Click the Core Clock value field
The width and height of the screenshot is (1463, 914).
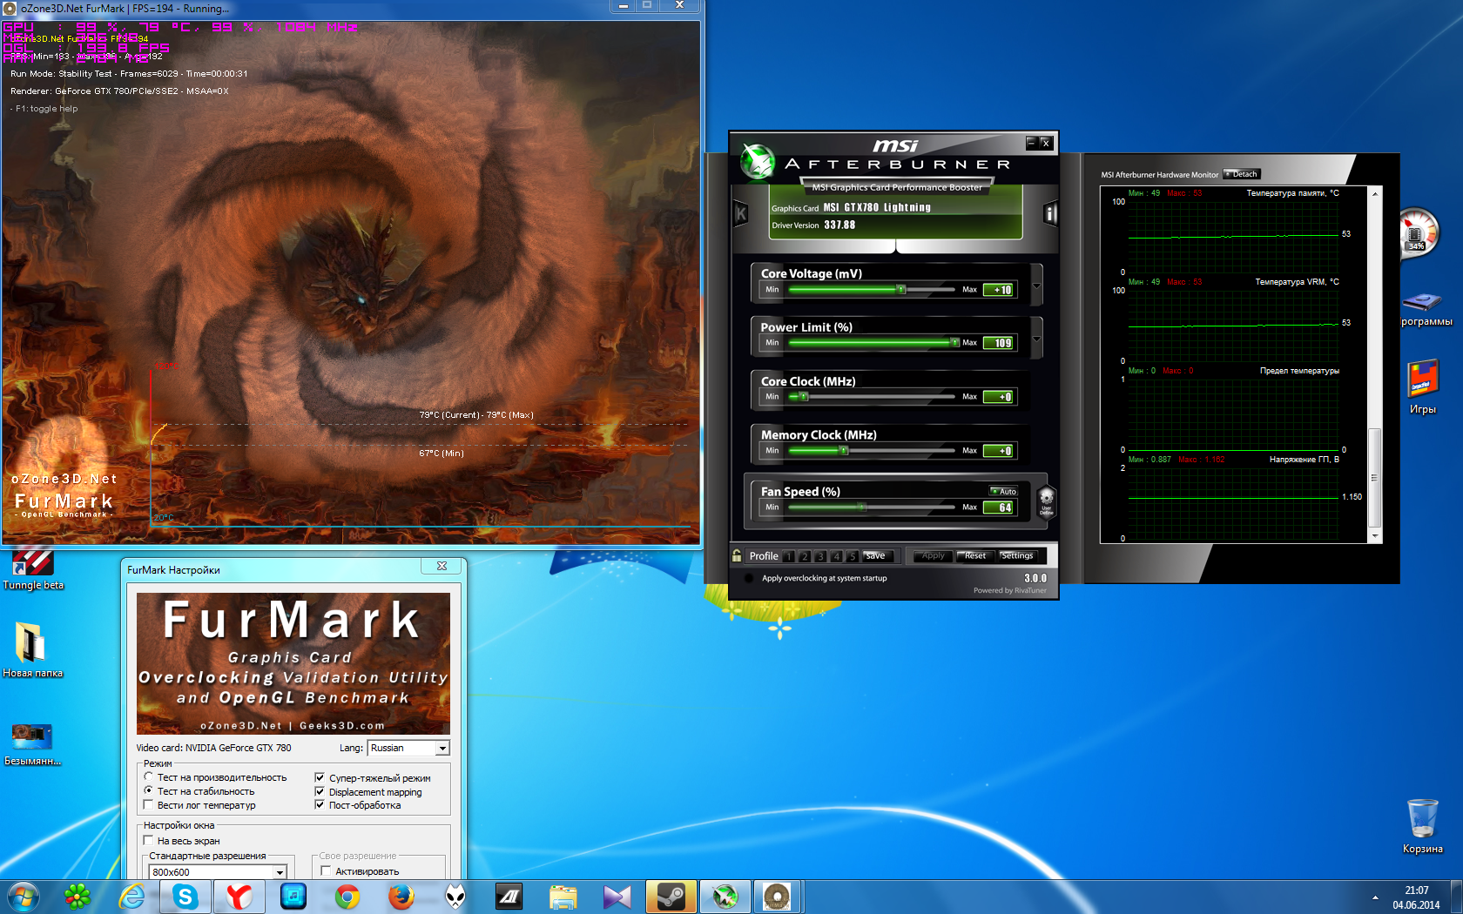pyautogui.click(x=998, y=397)
